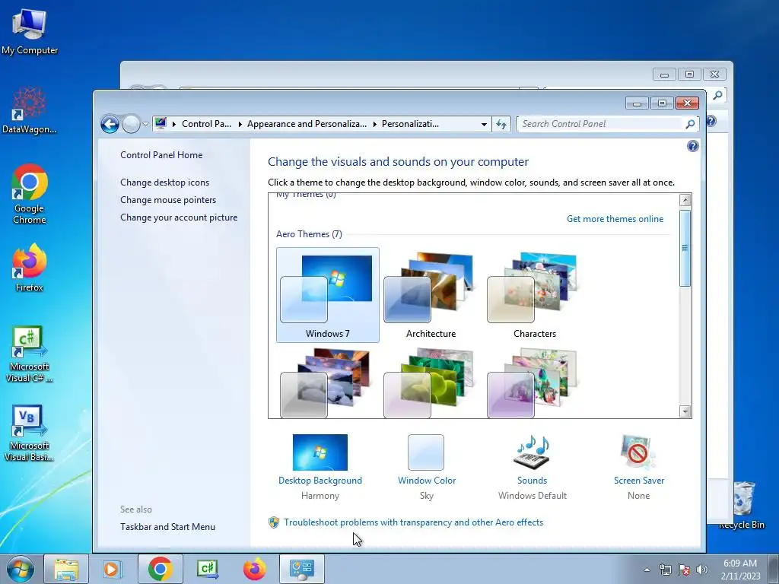Expand arrow after Control Panel breadcrumb
Screen dimensions: 779x584
coord(240,124)
